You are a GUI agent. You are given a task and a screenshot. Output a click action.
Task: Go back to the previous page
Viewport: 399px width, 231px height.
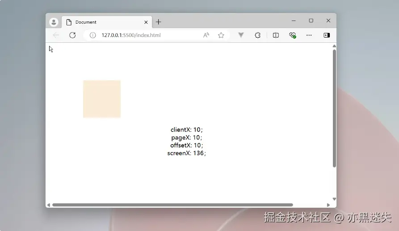(56, 35)
